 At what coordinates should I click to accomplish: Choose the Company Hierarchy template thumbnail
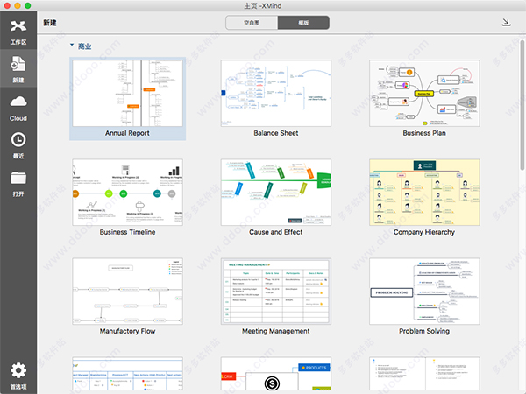coord(424,192)
